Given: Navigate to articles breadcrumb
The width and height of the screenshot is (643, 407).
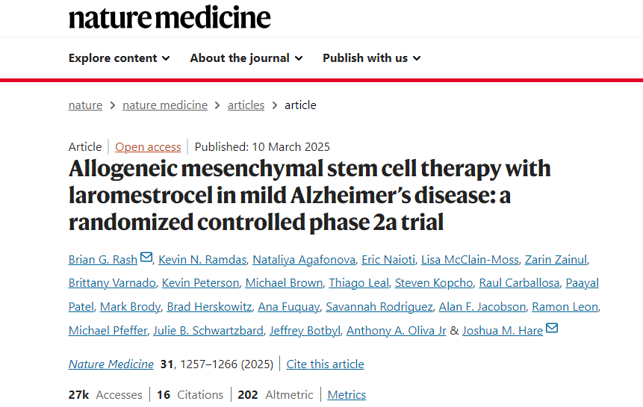Looking at the screenshot, I should pos(246,105).
